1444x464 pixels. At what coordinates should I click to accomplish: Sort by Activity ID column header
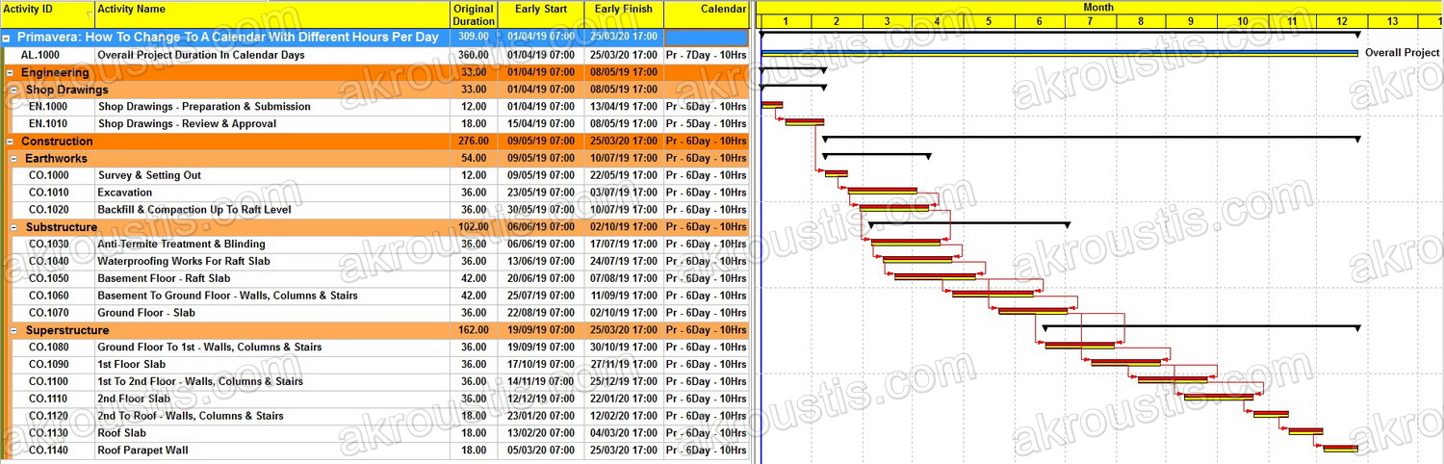point(47,14)
